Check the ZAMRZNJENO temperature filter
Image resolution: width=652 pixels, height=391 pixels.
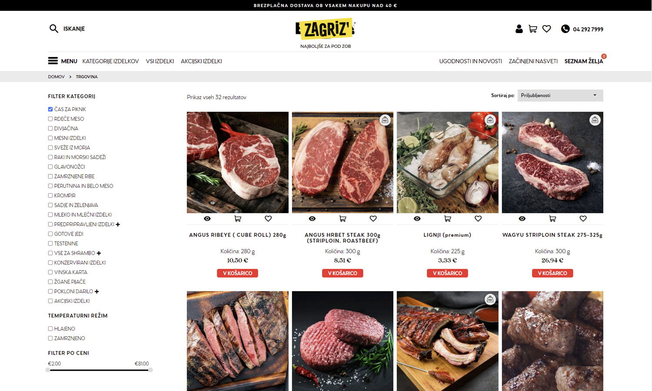pyautogui.click(x=50, y=338)
